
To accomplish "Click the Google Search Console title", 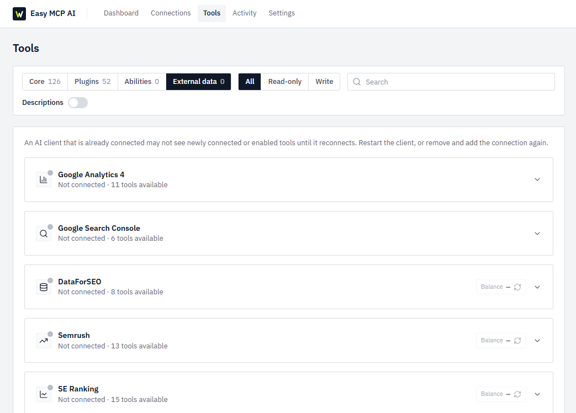I will click(x=99, y=229).
